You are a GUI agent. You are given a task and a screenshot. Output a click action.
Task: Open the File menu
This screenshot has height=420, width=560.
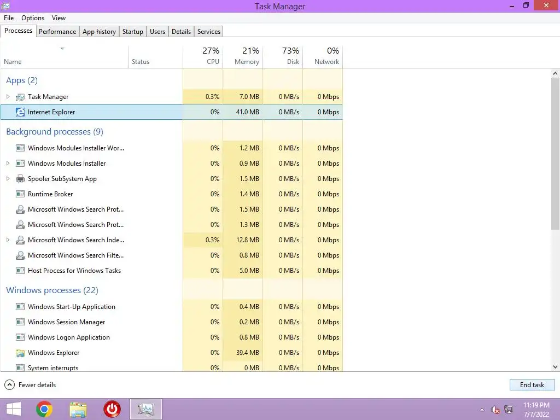[9, 18]
